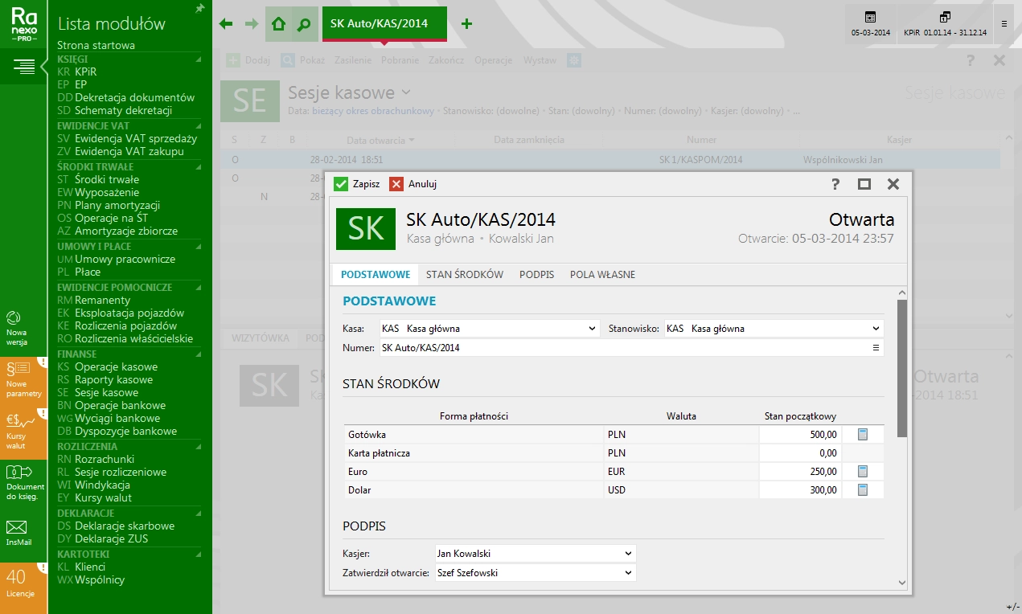Image resolution: width=1022 pixels, height=614 pixels.
Task: Switch to STAN ŚRODKÓW tab
Action: 465,275
